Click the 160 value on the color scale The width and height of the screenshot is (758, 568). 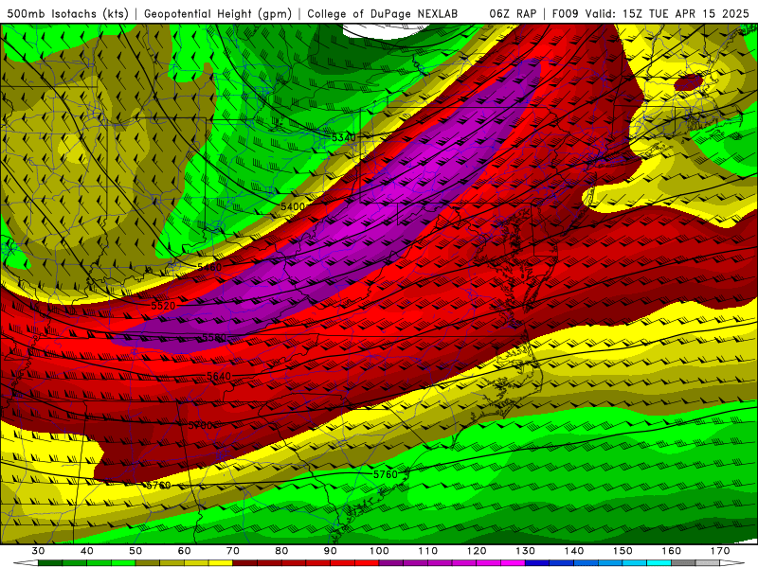pyautogui.click(x=672, y=551)
